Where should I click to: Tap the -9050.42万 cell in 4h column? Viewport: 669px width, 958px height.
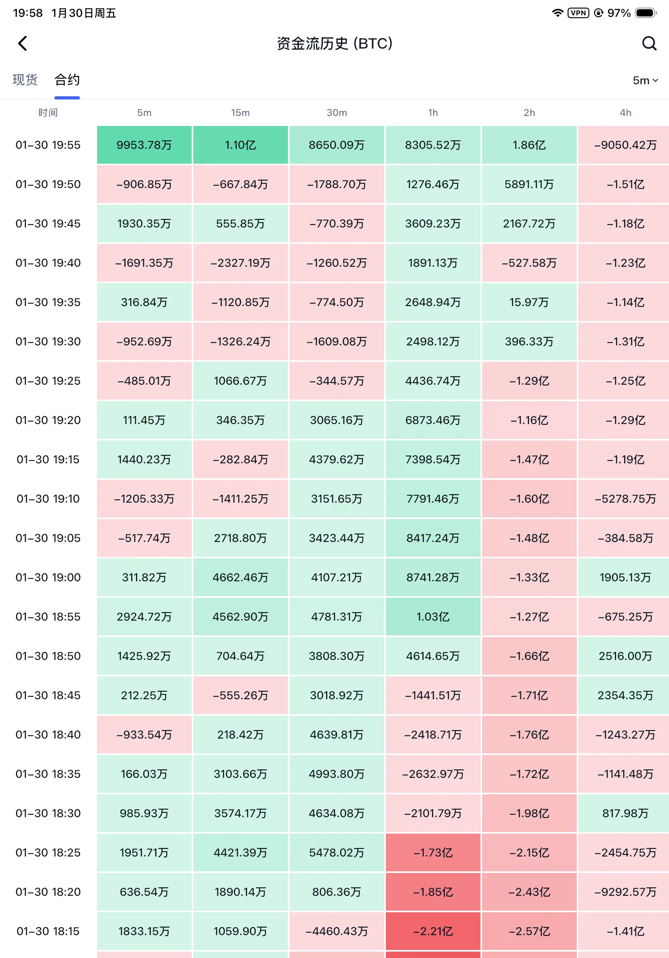click(x=625, y=145)
